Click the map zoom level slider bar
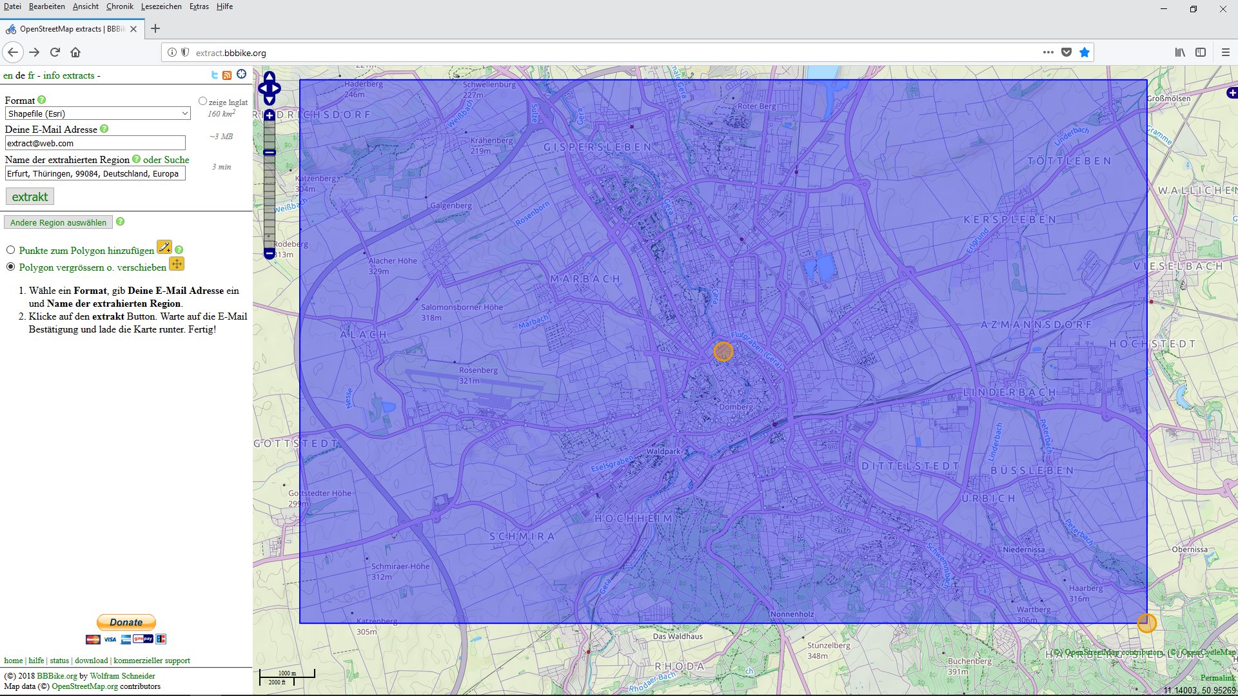This screenshot has width=1238, height=696. coord(270,184)
